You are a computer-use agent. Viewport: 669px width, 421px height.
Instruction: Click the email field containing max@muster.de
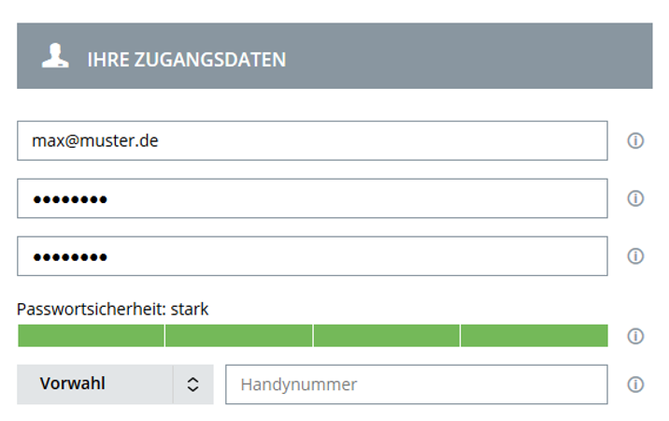coord(312,140)
